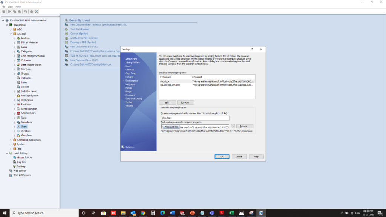Expand the Users tree node
The image size is (386, 217).
tap(15, 127)
